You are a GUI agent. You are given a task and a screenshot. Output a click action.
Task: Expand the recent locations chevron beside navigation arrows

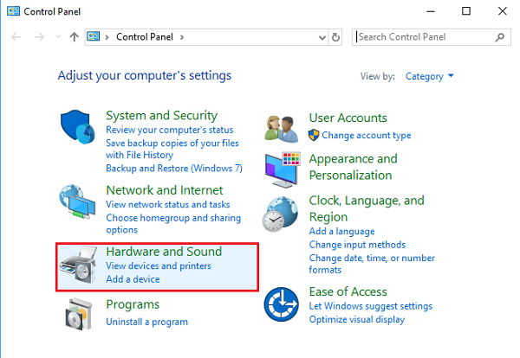pyautogui.click(x=58, y=37)
